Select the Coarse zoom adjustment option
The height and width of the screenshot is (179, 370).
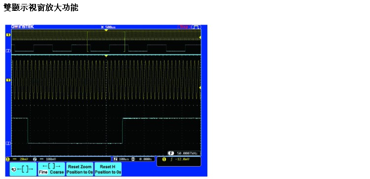pyautogui.click(x=57, y=172)
